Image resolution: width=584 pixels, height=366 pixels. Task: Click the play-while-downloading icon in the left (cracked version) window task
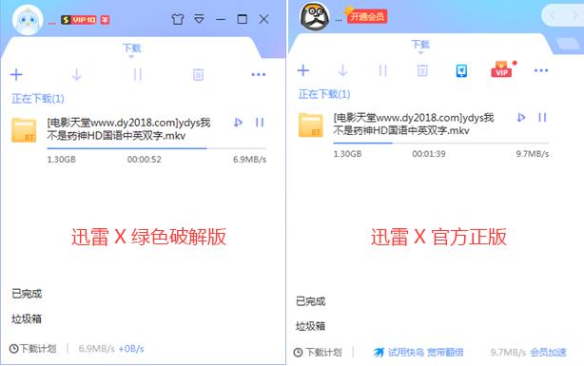click(238, 122)
